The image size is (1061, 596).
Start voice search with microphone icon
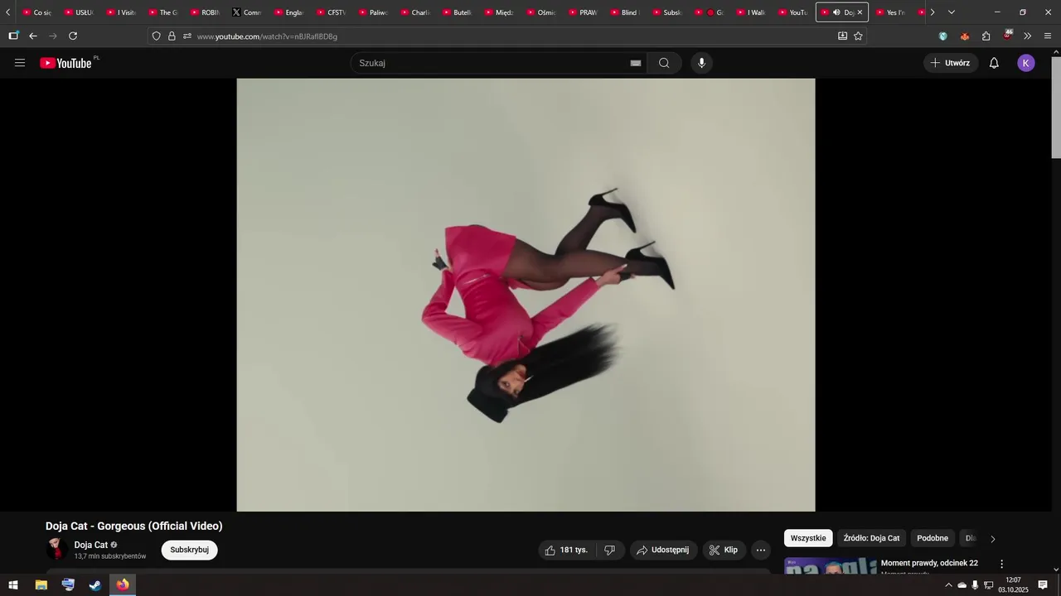[x=701, y=63]
